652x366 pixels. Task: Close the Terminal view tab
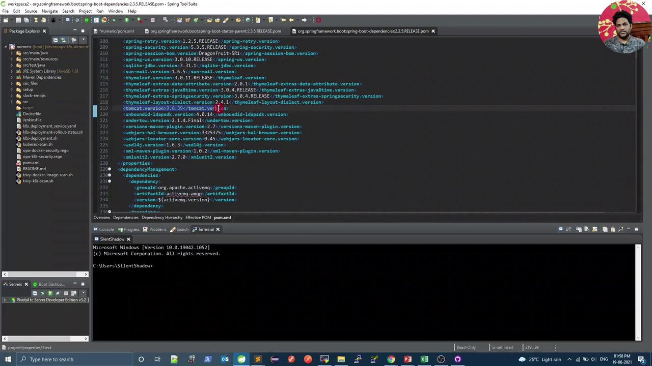pos(218,229)
